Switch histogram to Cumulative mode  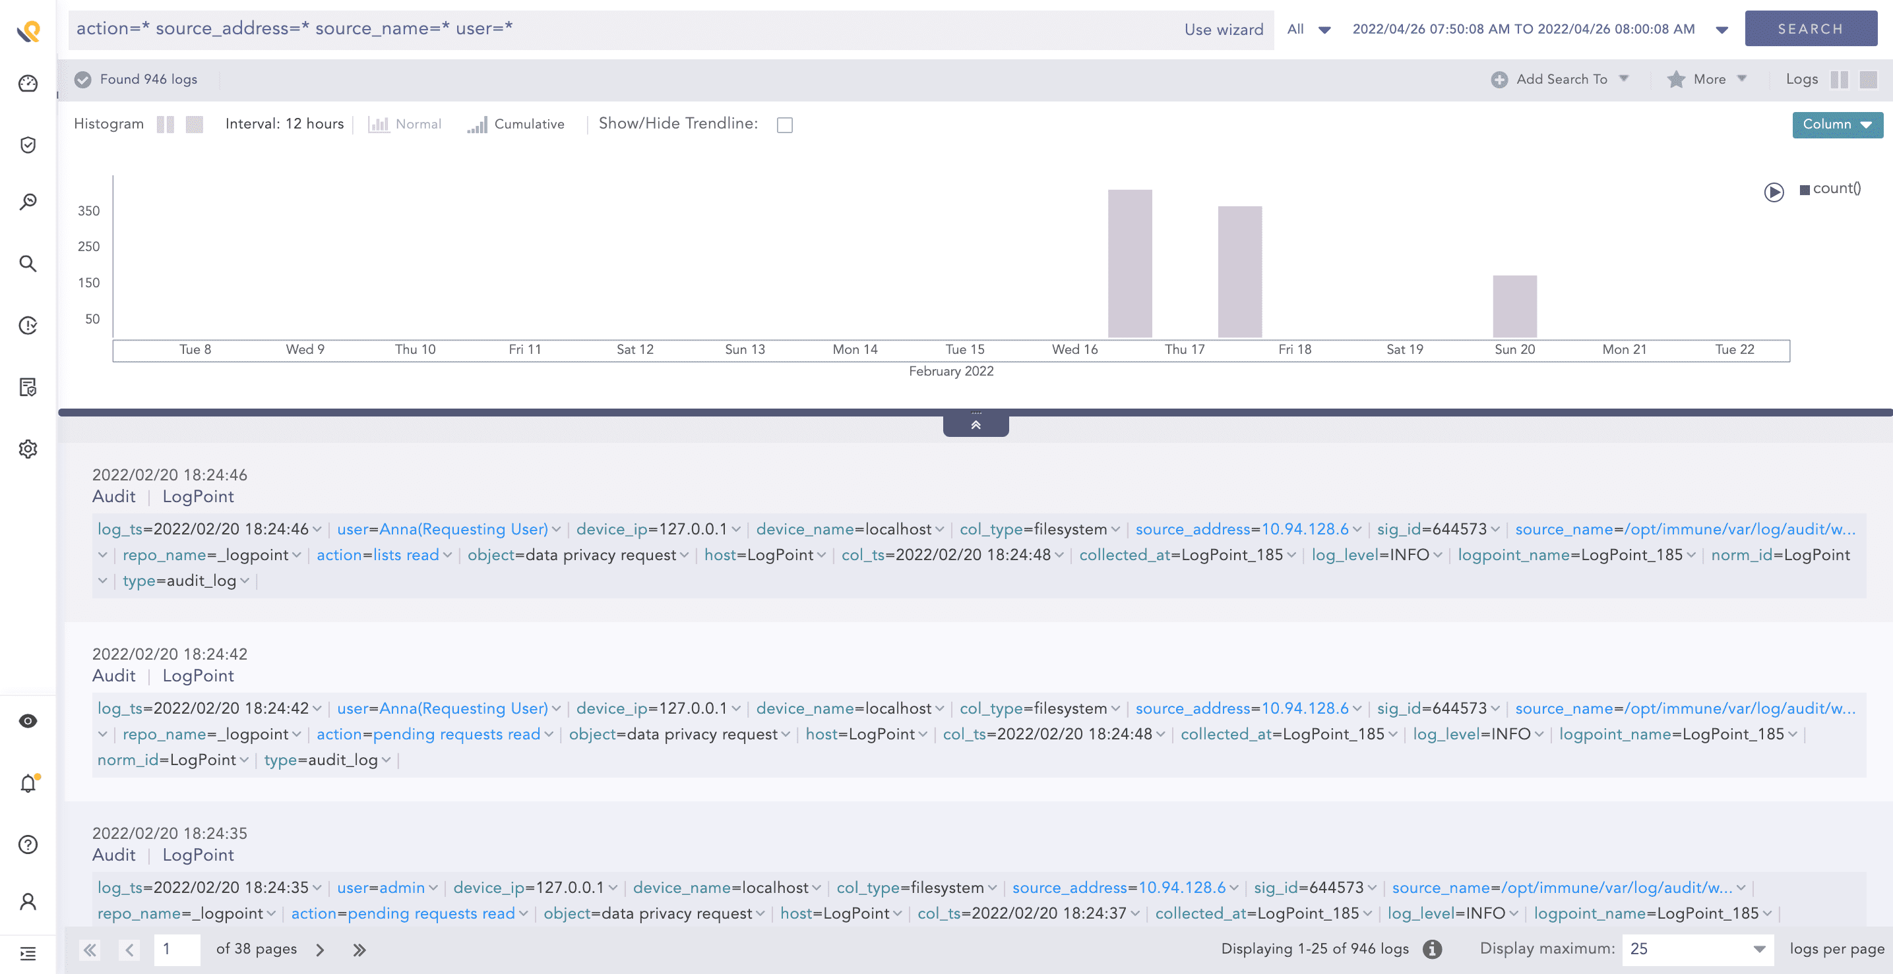click(x=516, y=123)
